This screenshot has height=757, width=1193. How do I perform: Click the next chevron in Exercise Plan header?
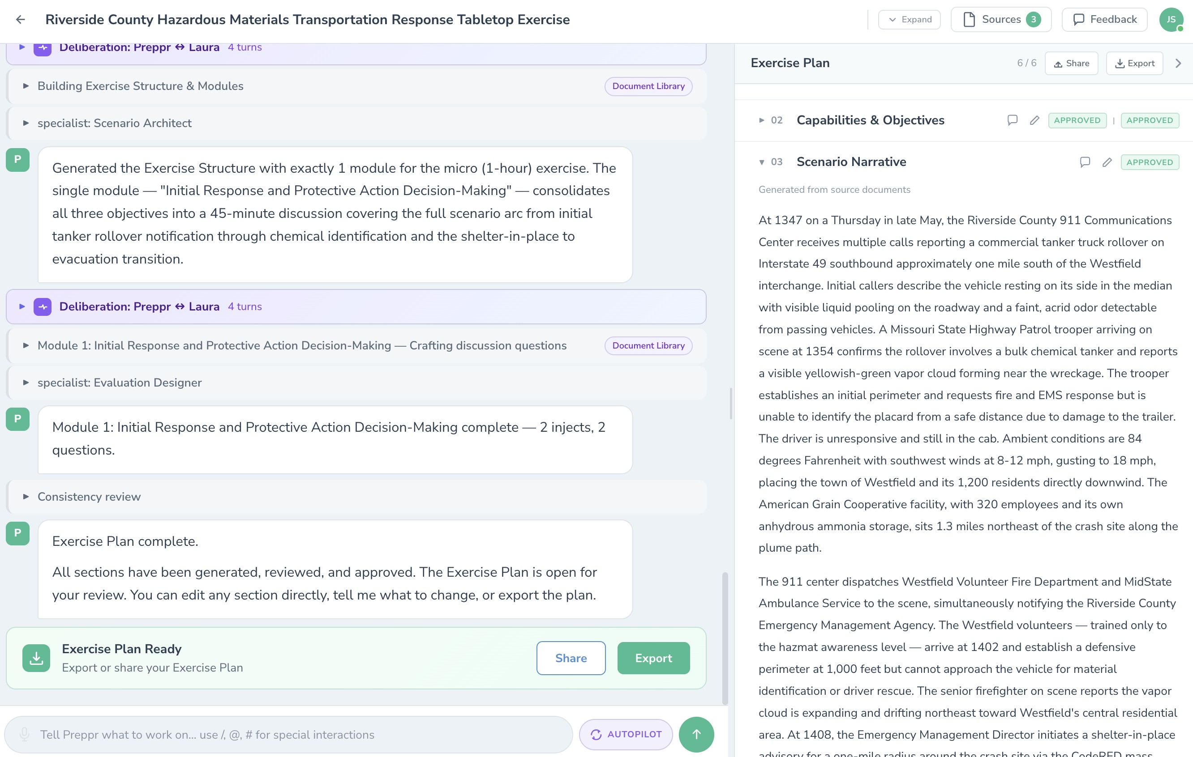pos(1178,64)
